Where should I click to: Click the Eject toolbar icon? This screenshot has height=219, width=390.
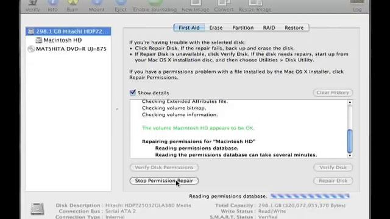click(121, 3)
